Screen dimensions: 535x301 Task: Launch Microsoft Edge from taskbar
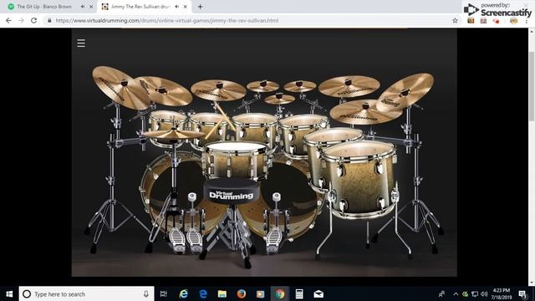point(203,293)
